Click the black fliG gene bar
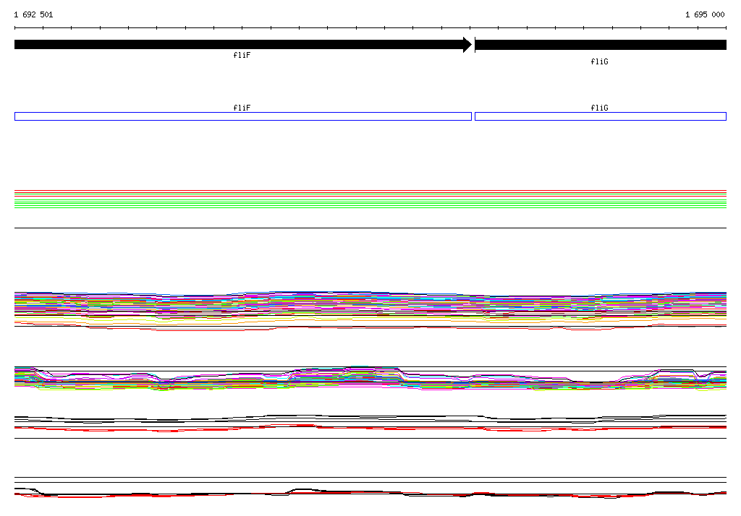Image resolution: width=741 pixels, height=516 pixels. pyautogui.click(x=600, y=45)
